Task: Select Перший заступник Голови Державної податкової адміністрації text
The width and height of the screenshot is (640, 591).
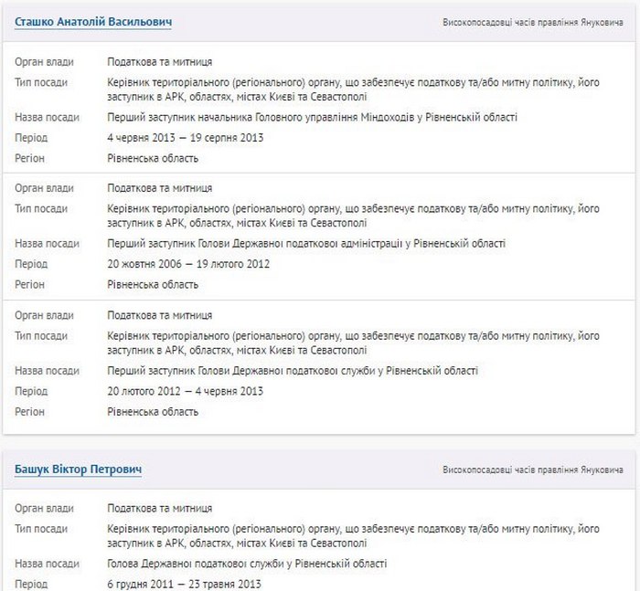Action: [306, 244]
